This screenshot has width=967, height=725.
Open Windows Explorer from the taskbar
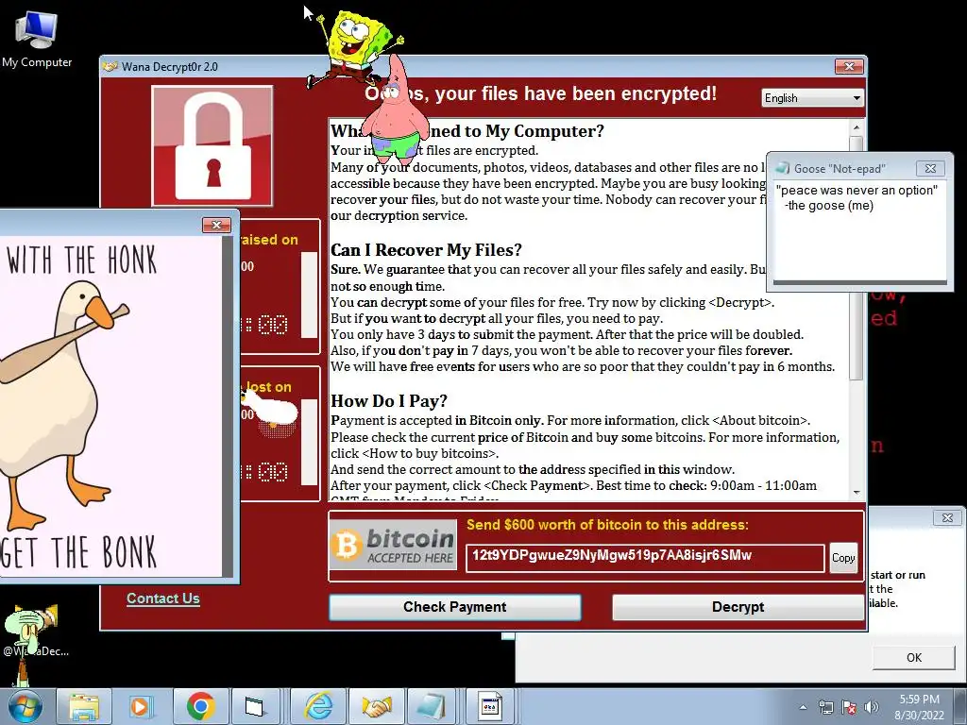coord(84,706)
